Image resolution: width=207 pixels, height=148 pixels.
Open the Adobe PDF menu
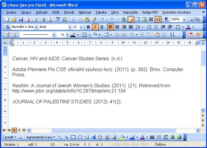click(x=150, y=12)
